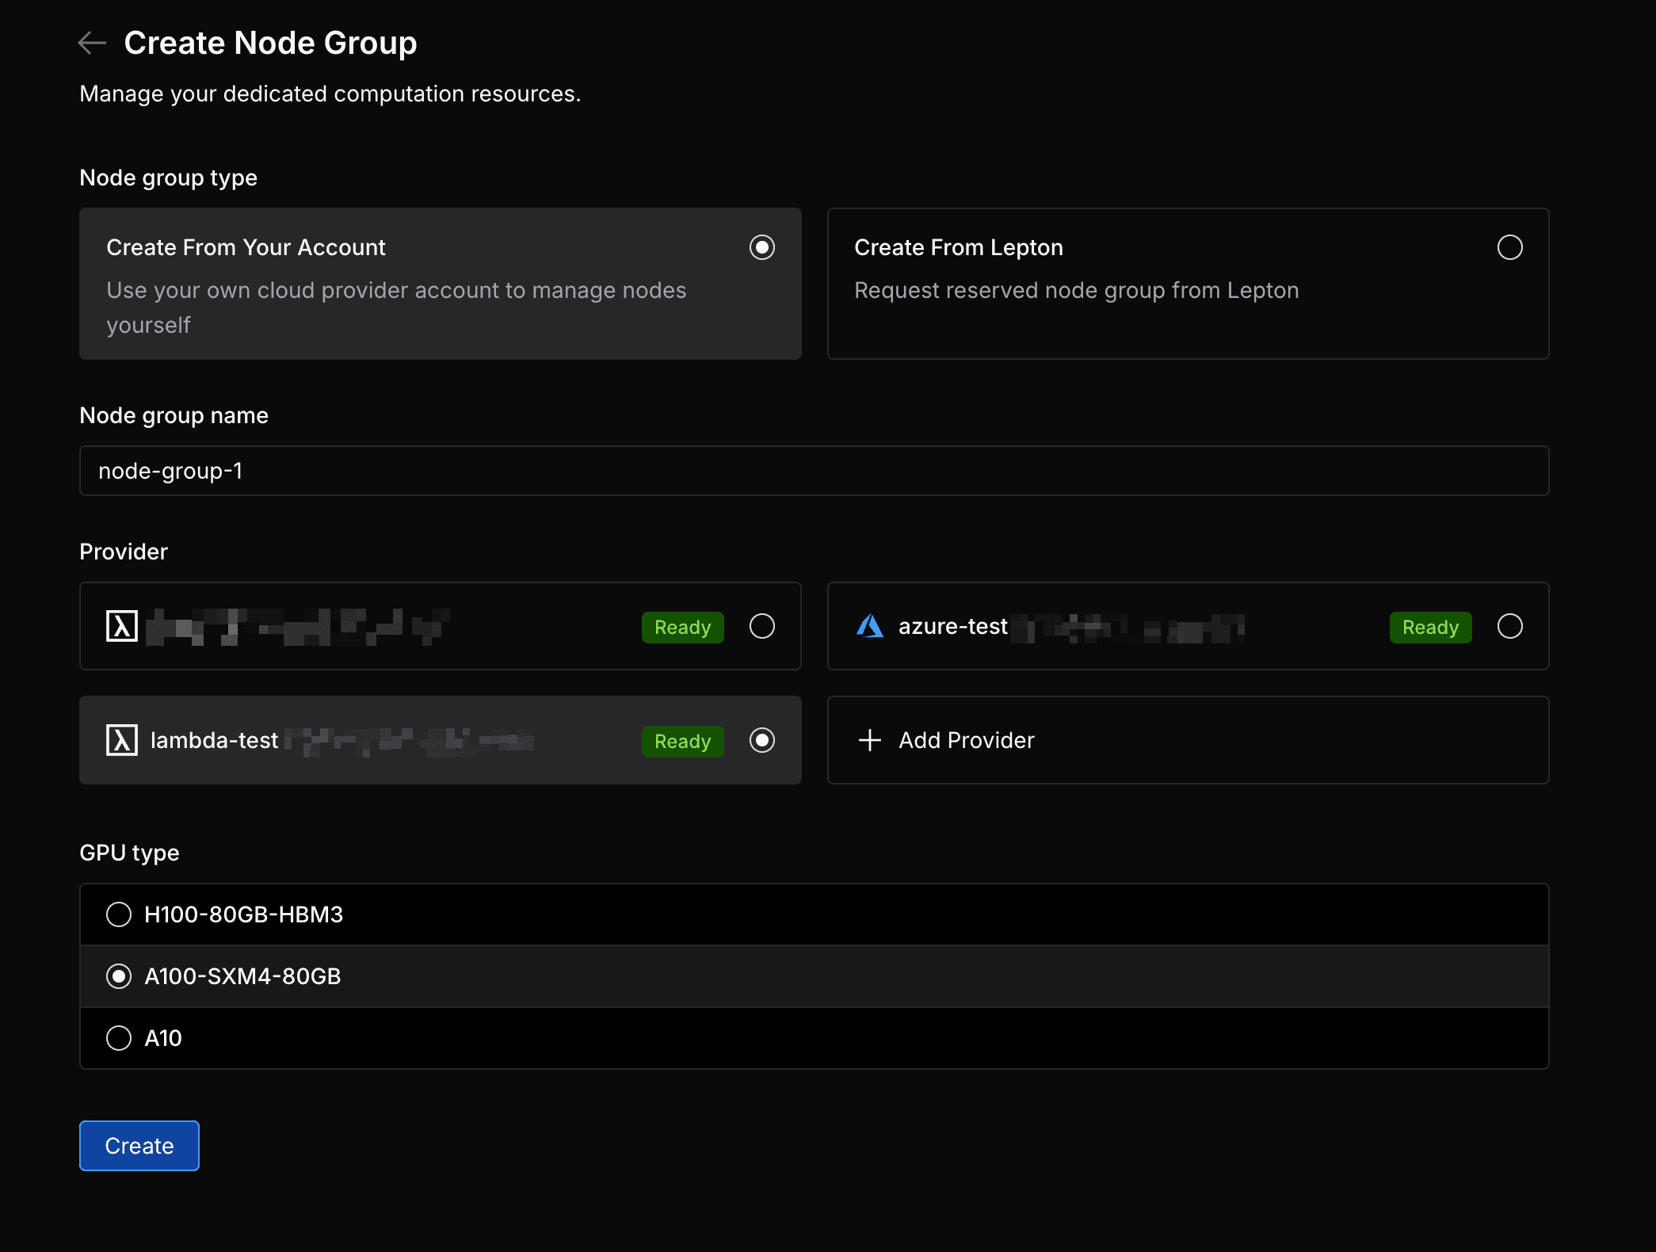Select the Create From Lepton option
Screen dimensions: 1656x1252
1510,247
